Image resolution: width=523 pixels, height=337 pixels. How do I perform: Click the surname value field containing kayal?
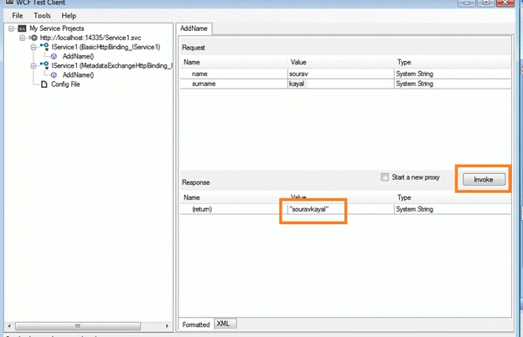pos(340,84)
